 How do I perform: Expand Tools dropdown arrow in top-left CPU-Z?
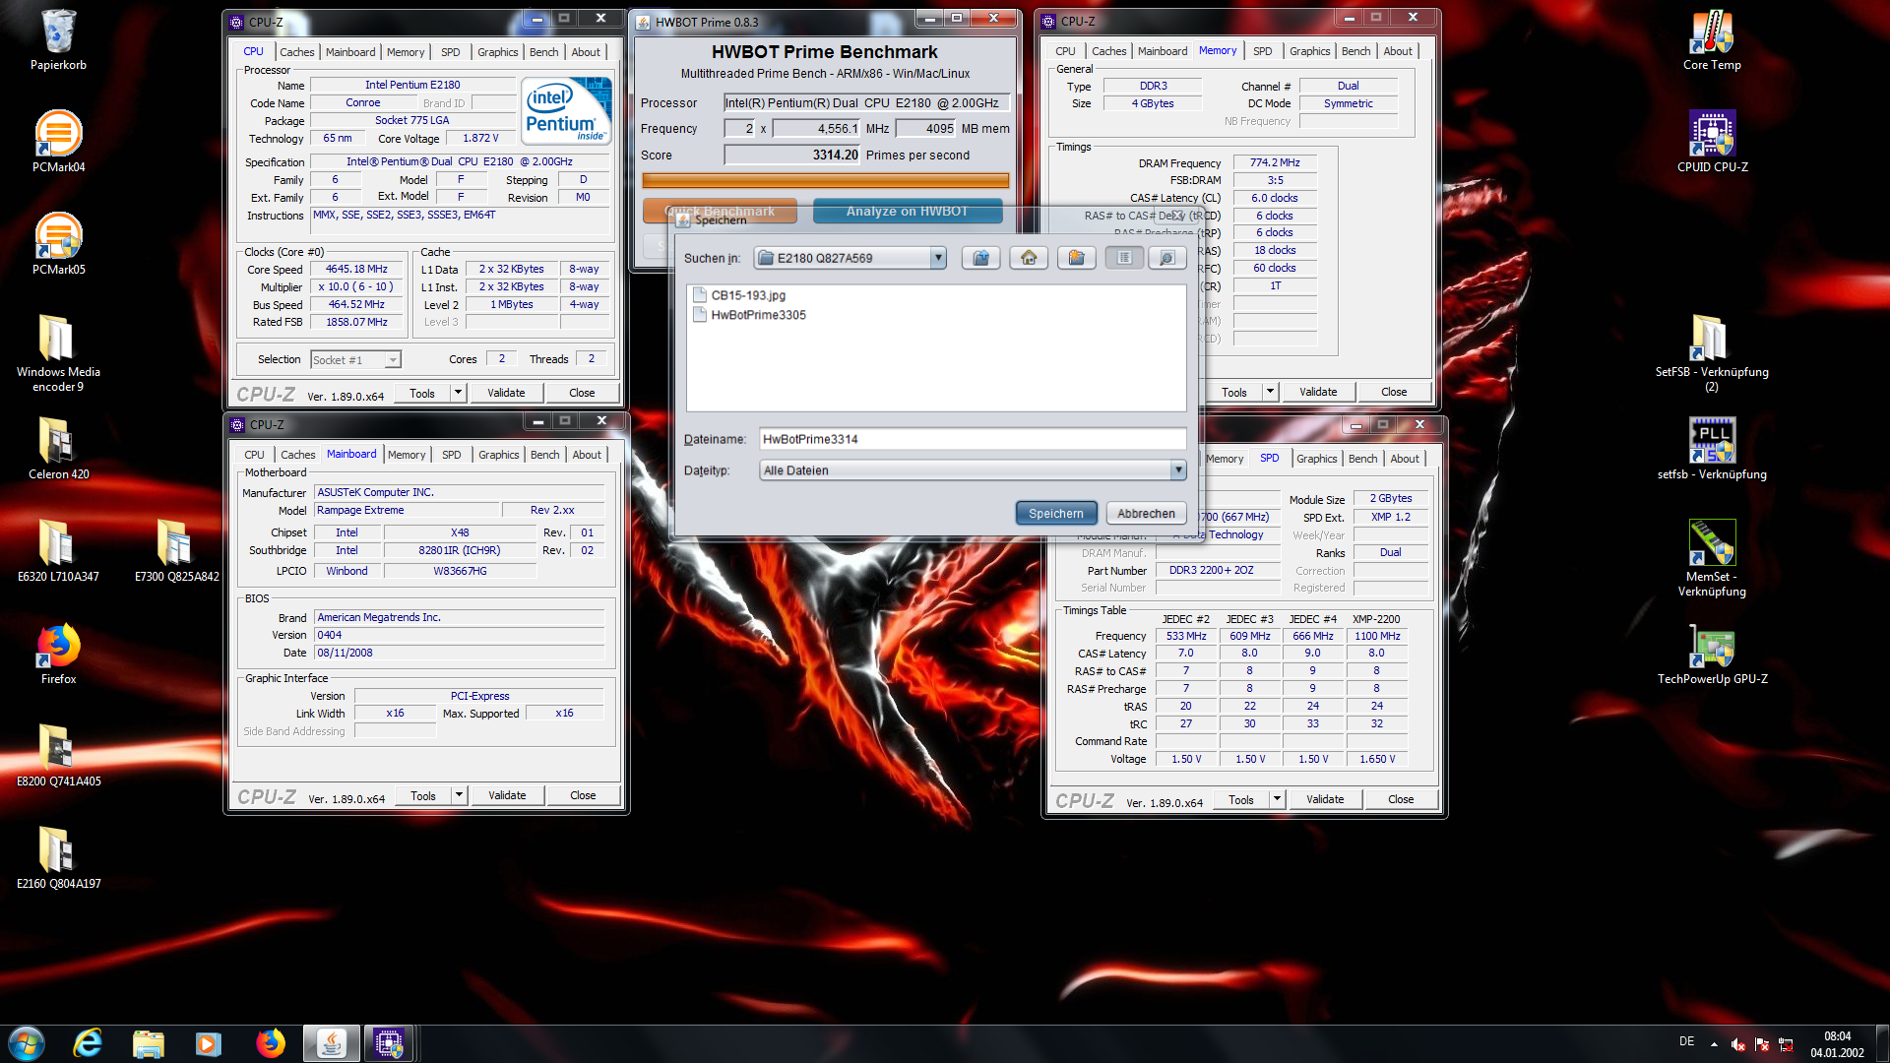458,393
